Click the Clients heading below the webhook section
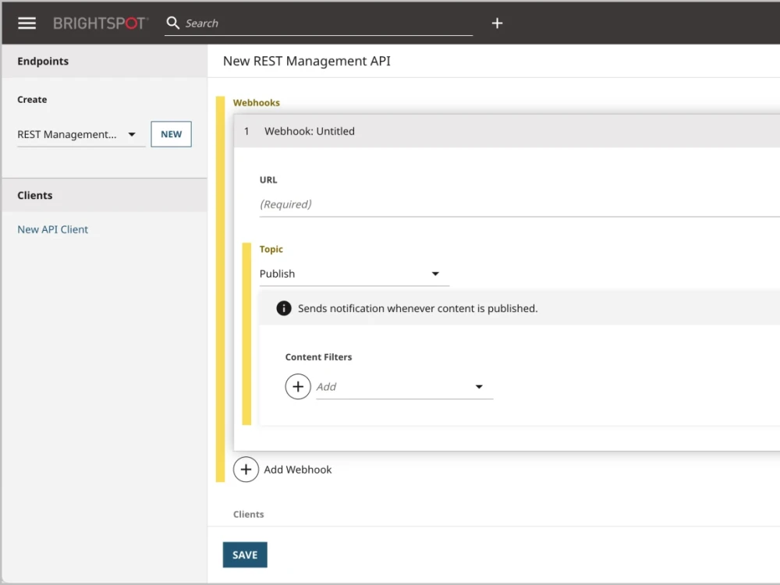Viewport: 780px width, 585px height. pyautogui.click(x=248, y=514)
